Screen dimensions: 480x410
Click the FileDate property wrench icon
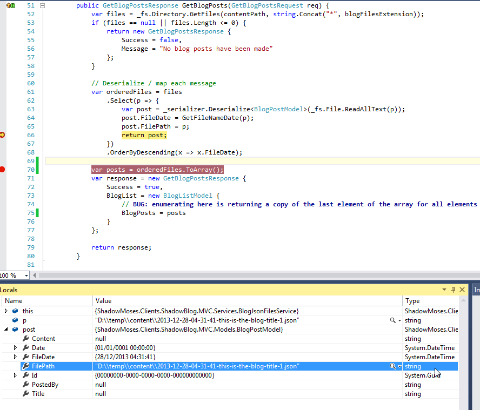tap(26, 357)
